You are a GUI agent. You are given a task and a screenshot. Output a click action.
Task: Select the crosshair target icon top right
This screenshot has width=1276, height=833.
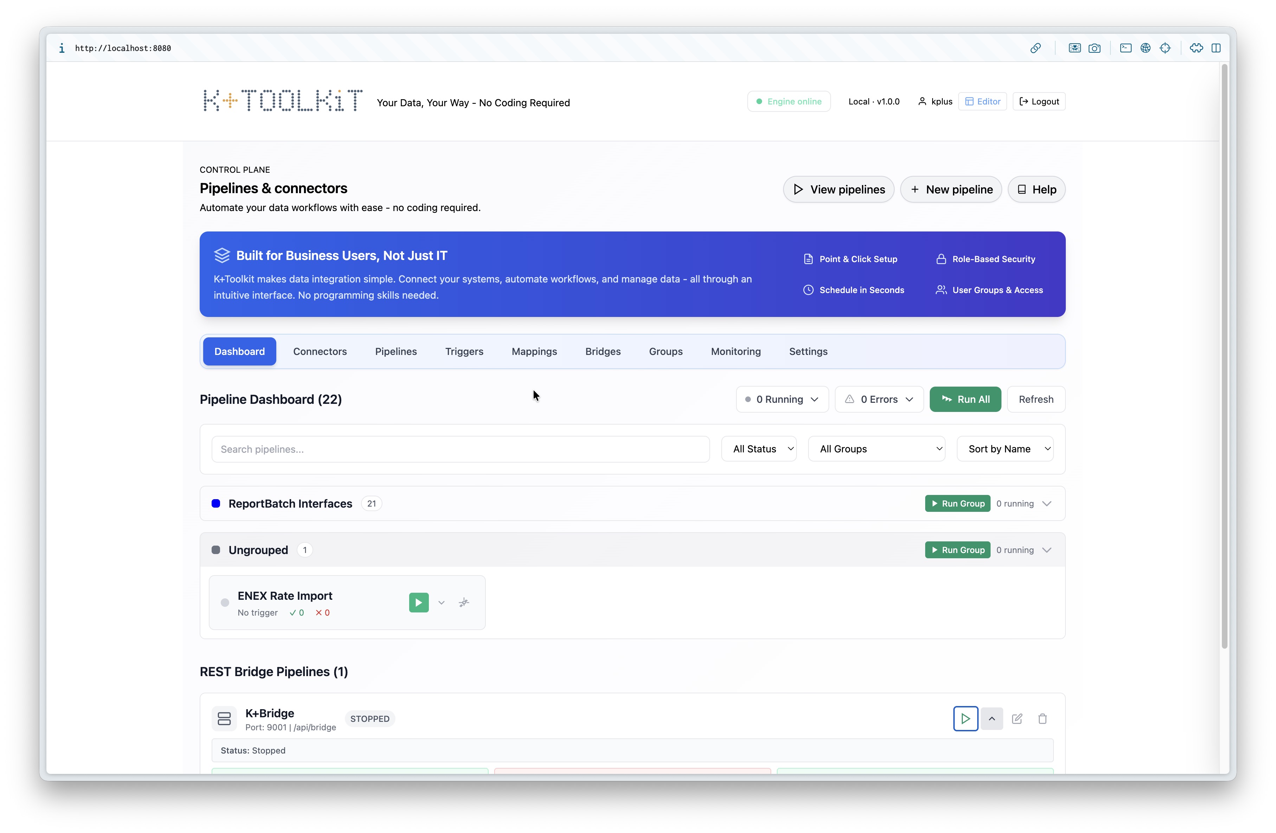1166,48
